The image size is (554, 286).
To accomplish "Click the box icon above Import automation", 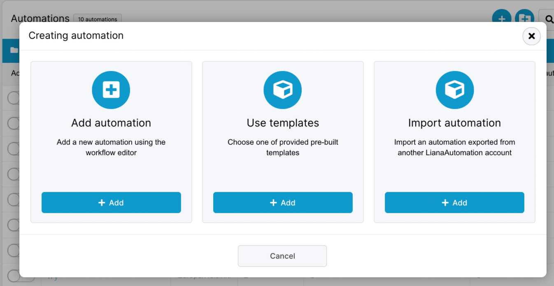I will click(x=454, y=90).
